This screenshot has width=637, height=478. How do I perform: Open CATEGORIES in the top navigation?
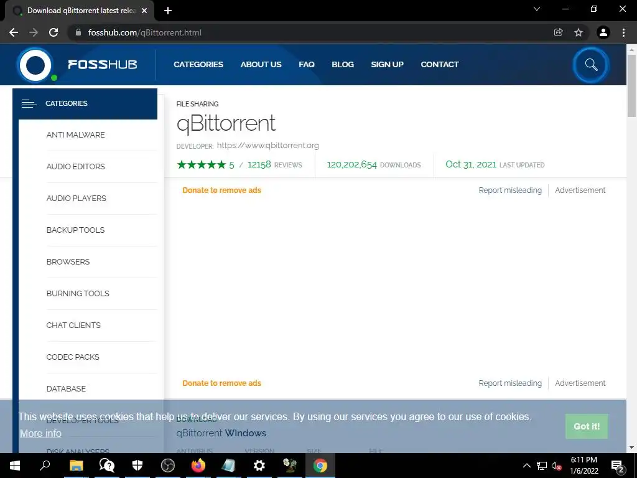[x=198, y=64]
